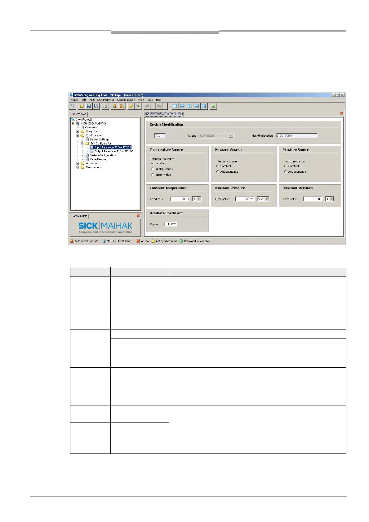
Task: Select the layout icon with left column
Action: click(204, 106)
